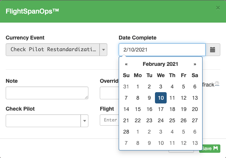
Task: Advance to next month in datepicker
Action: click(195, 64)
